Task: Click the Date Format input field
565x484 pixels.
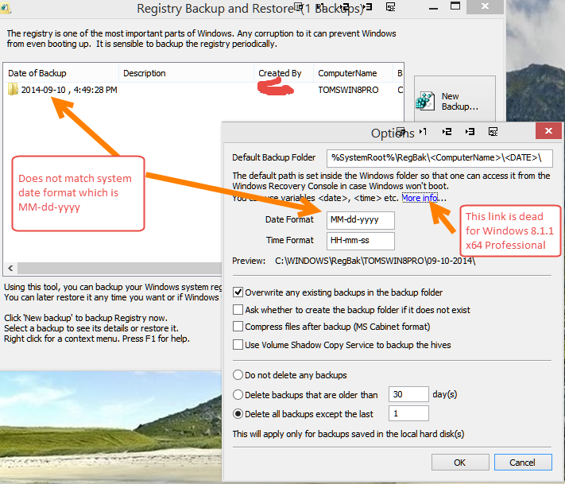Action: (360, 219)
